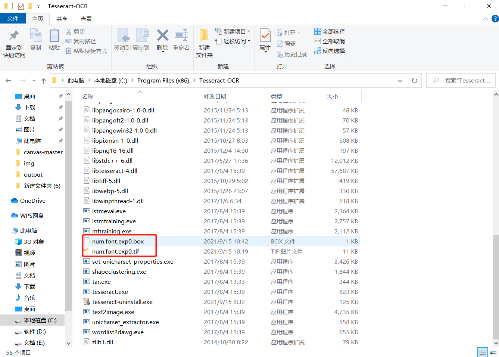The image size is (499, 357).
Task: Select the num.font.exp0.tif file
Action: click(x=116, y=251)
